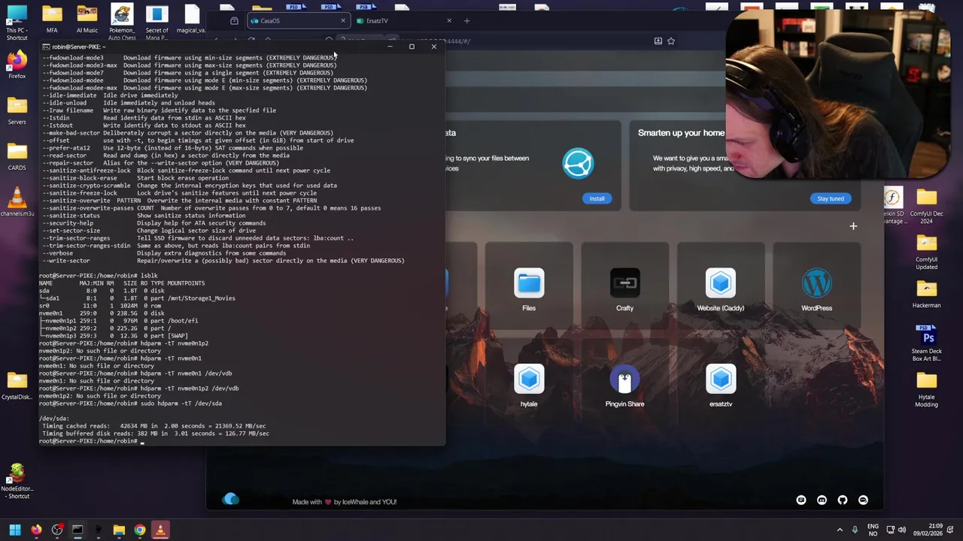This screenshot has height=541, width=963.
Task: Open the ComfyUI Updated folder
Action: [926, 252]
